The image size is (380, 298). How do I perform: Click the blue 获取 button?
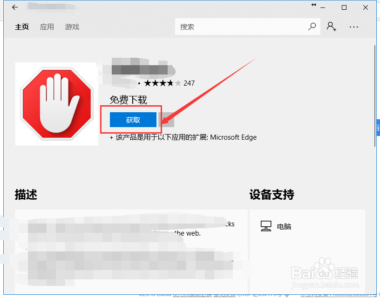pyautogui.click(x=133, y=120)
